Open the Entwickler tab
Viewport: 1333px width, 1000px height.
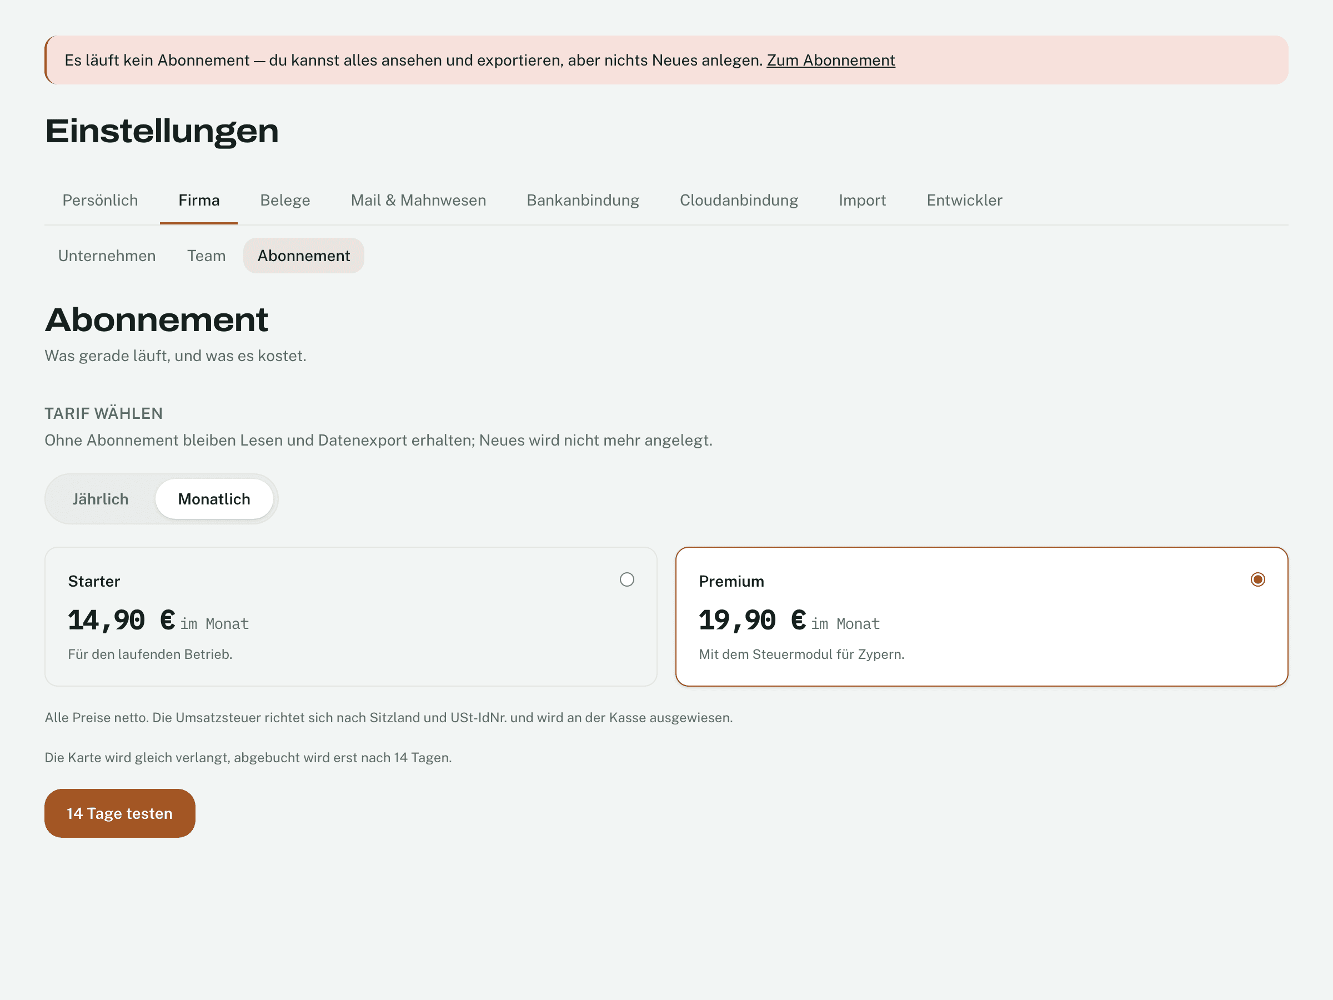pyautogui.click(x=964, y=200)
